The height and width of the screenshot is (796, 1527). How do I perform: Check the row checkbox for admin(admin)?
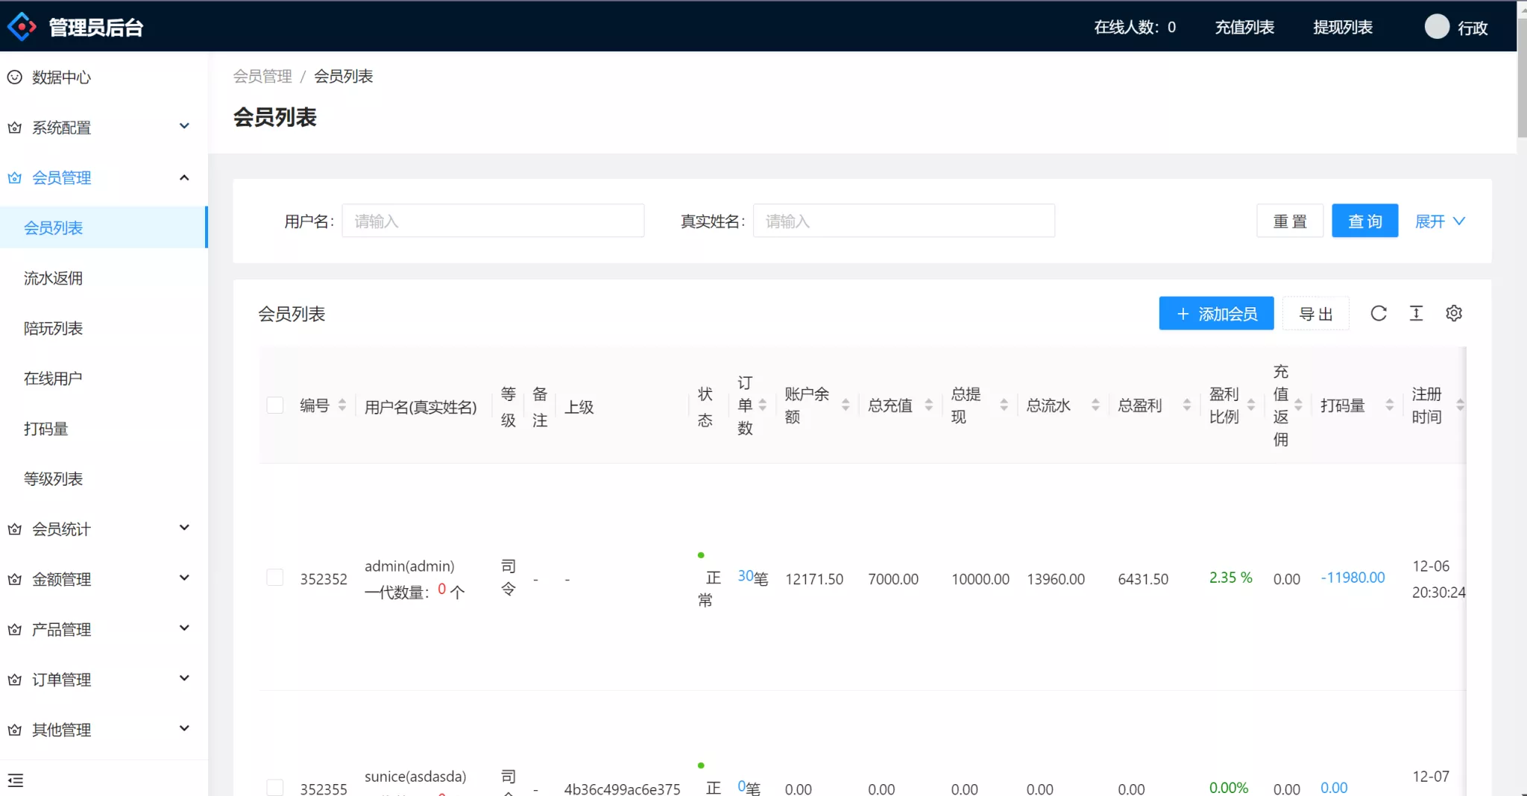pyautogui.click(x=275, y=577)
